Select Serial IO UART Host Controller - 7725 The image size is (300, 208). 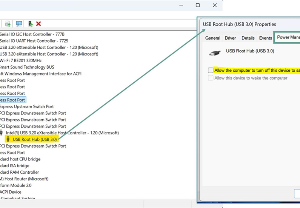(34, 41)
